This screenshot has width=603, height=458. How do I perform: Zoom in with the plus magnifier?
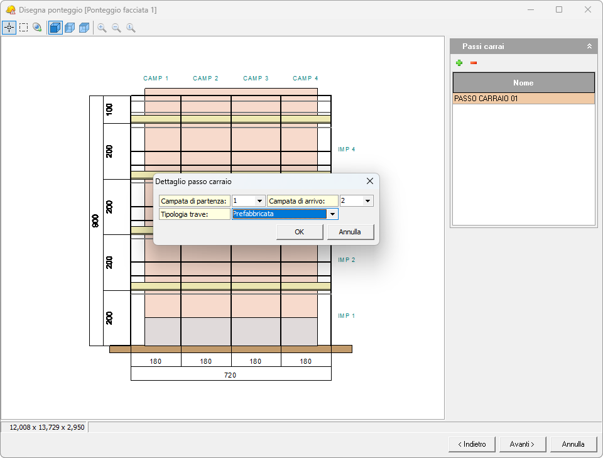tap(102, 28)
